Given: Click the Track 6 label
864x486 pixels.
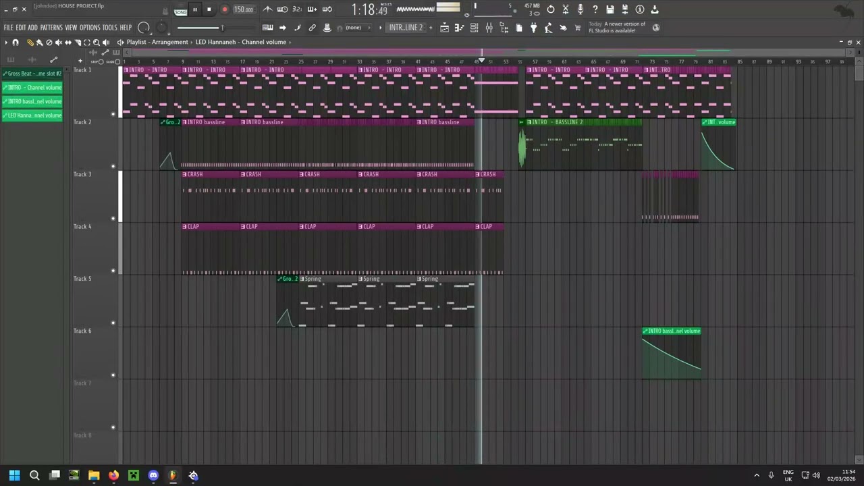Looking at the screenshot, I should (82, 331).
